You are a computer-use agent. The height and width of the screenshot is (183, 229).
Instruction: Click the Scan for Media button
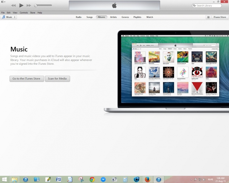(57, 79)
